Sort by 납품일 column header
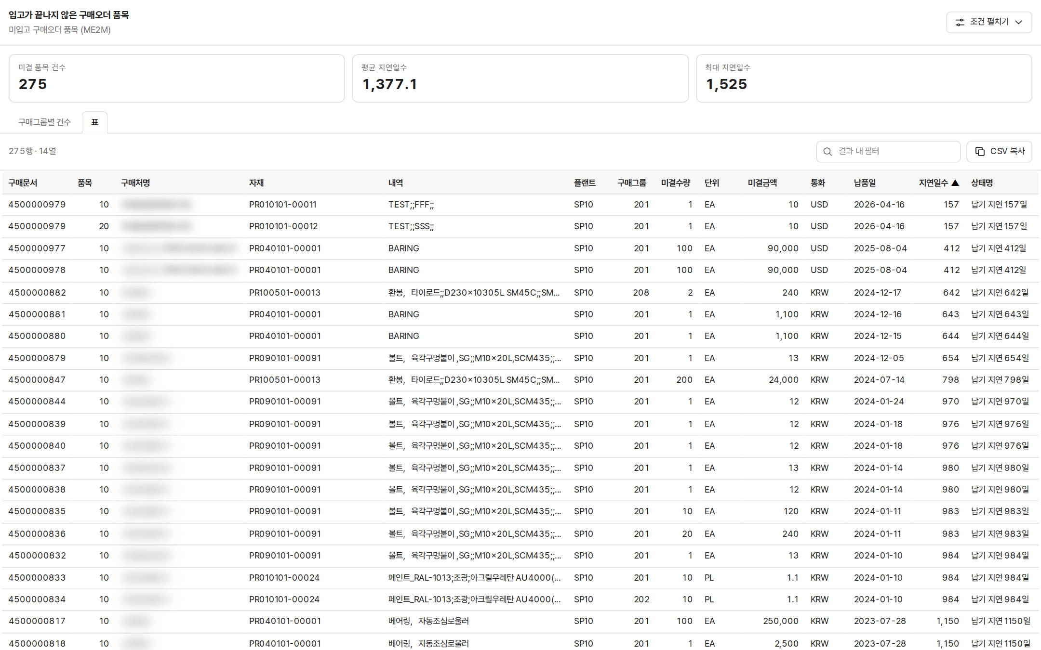 pos(865,183)
